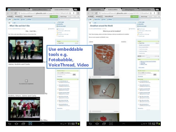Tap the microphone icon in the right address bar
The height and width of the screenshot is (132, 176).
coord(154,13)
